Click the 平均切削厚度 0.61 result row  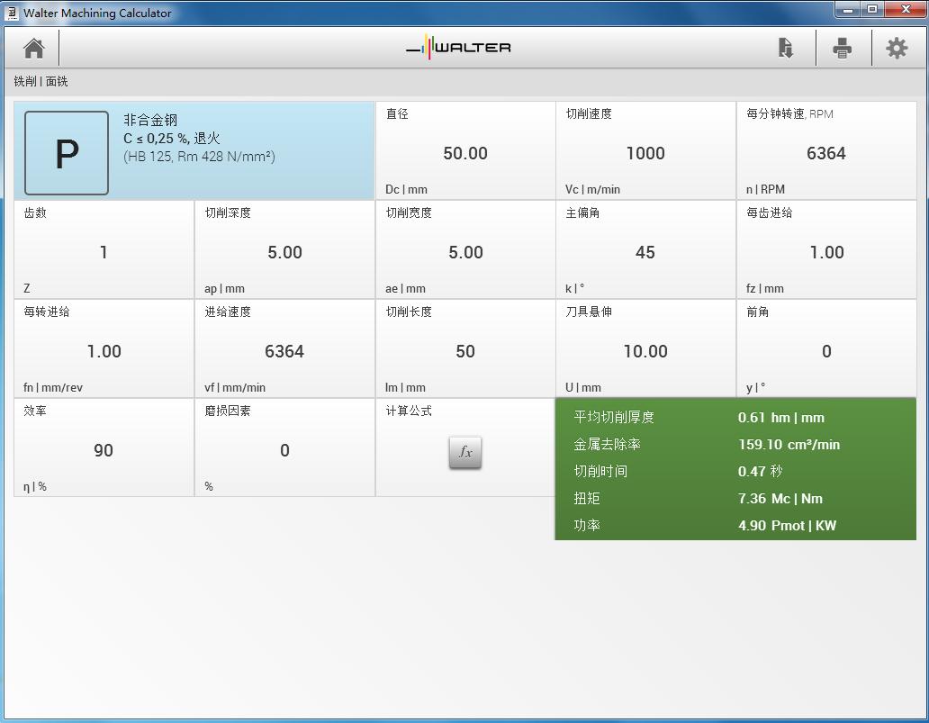point(735,417)
